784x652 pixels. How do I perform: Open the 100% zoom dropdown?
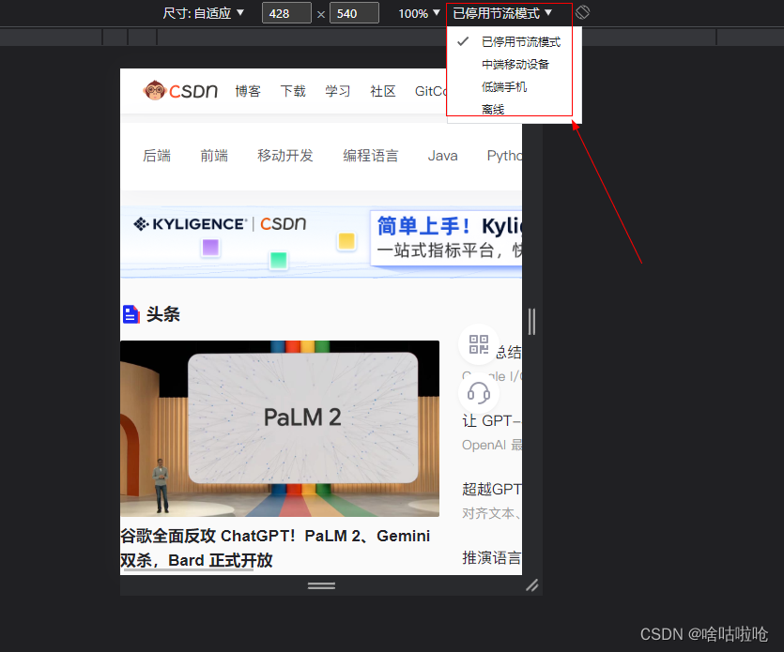419,13
